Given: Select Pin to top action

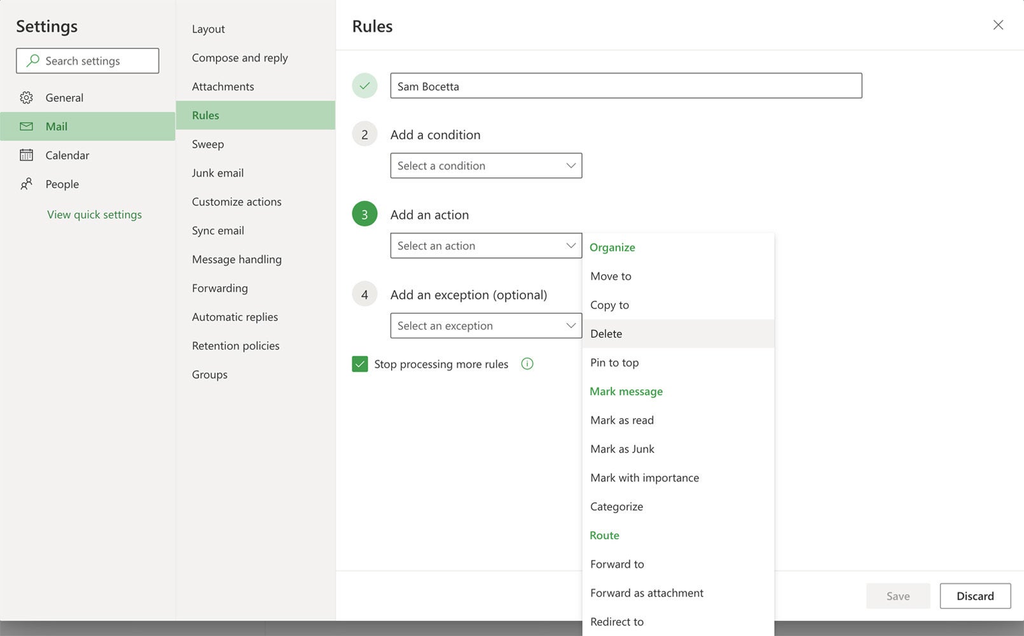Looking at the screenshot, I should [x=678, y=363].
